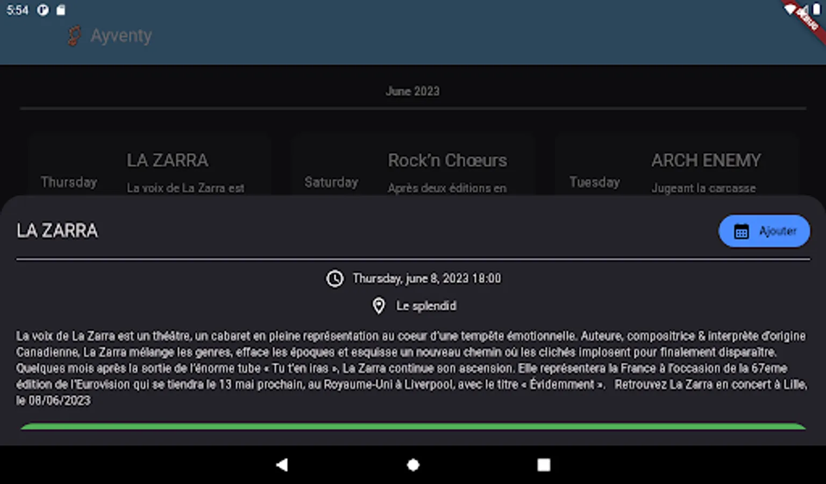The width and height of the screenshot is (826, 484).
Task: Click the Thursday day label
Action: pyautogui.click(x=69, y=182)
